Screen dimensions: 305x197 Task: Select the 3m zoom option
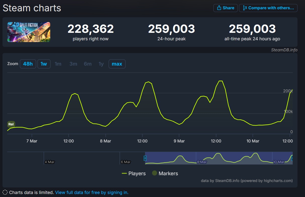(73, 64)
